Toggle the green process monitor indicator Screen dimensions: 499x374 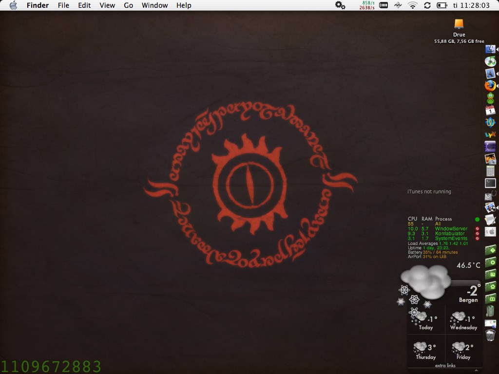(x=477, y=219)
